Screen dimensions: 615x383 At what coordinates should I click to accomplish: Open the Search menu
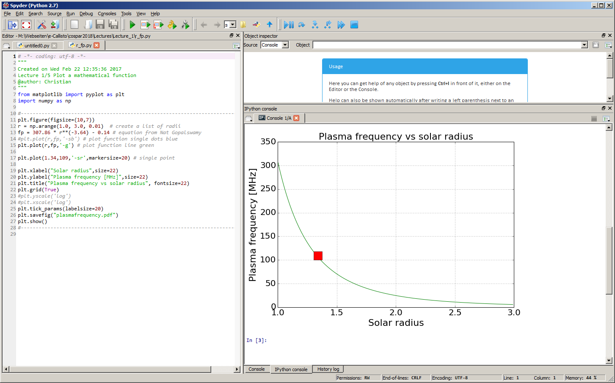point(36,14)
